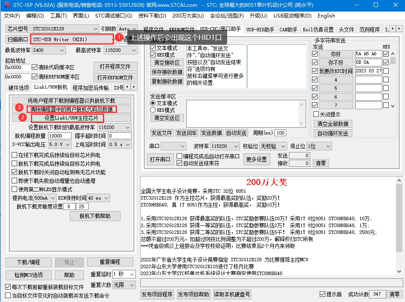Click up arrow of the prize info scrollbar
The height and width of the screenshot is (302, 405).
pos(399,180)
